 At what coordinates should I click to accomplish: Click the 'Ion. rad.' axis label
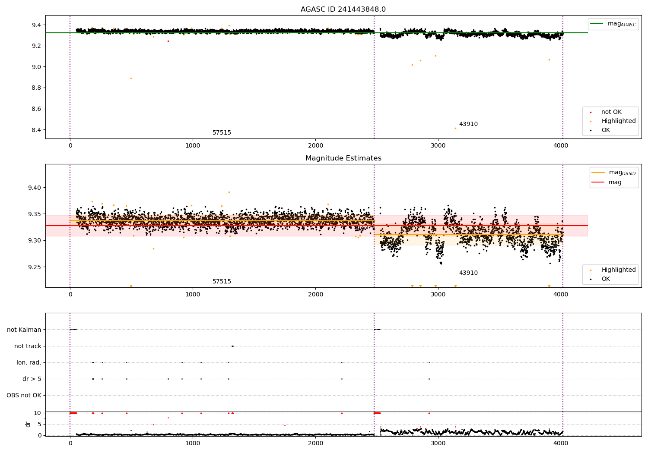(29, 362)
